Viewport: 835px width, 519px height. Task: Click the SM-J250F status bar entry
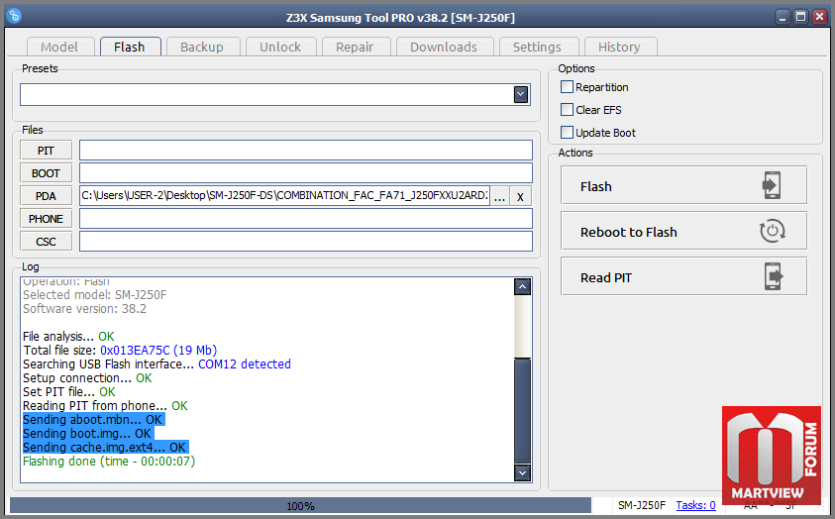coord(641,505)
